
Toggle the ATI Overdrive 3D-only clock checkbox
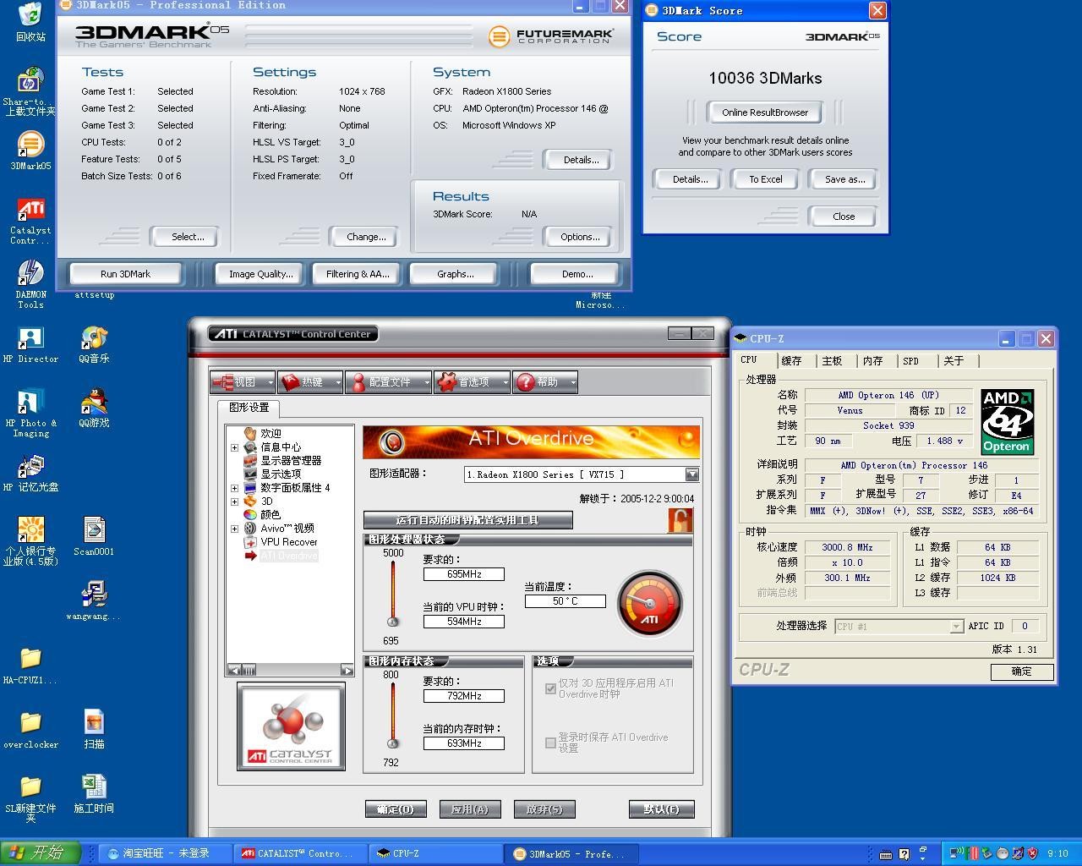551,688
